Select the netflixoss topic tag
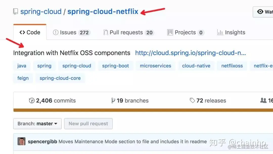Viewport: 273px width, 154px height. [x=232, y=66]
